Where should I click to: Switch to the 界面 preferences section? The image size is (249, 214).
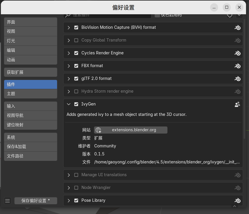[31, 22]
